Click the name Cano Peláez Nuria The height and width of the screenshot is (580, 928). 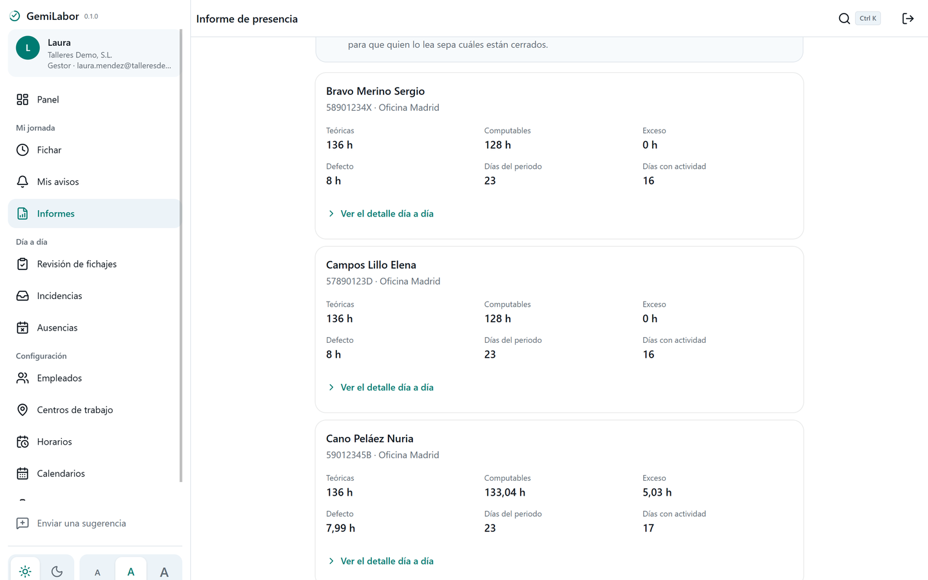370,438
